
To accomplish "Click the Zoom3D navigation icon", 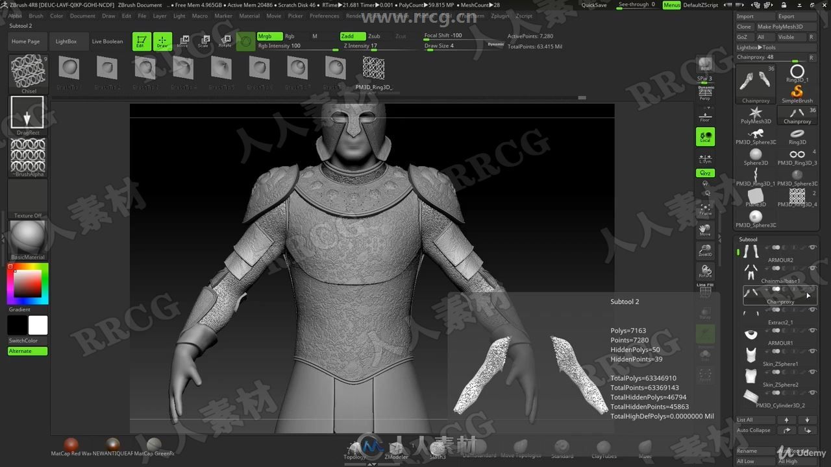I will click(705, 250).
